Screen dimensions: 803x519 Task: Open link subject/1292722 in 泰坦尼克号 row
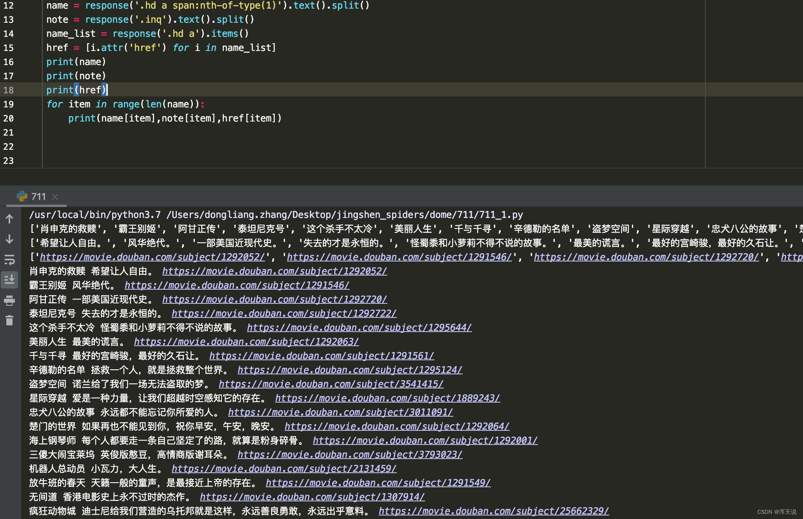click(x=284, y=314)
